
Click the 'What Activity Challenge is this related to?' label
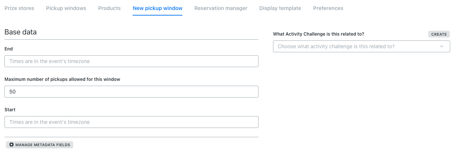tap(318, 34)
